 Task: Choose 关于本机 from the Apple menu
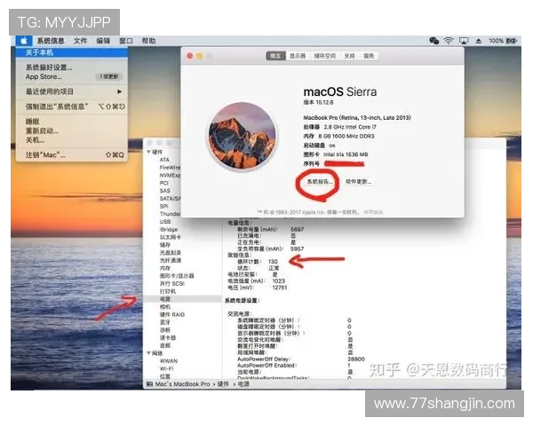pos(72,52)
